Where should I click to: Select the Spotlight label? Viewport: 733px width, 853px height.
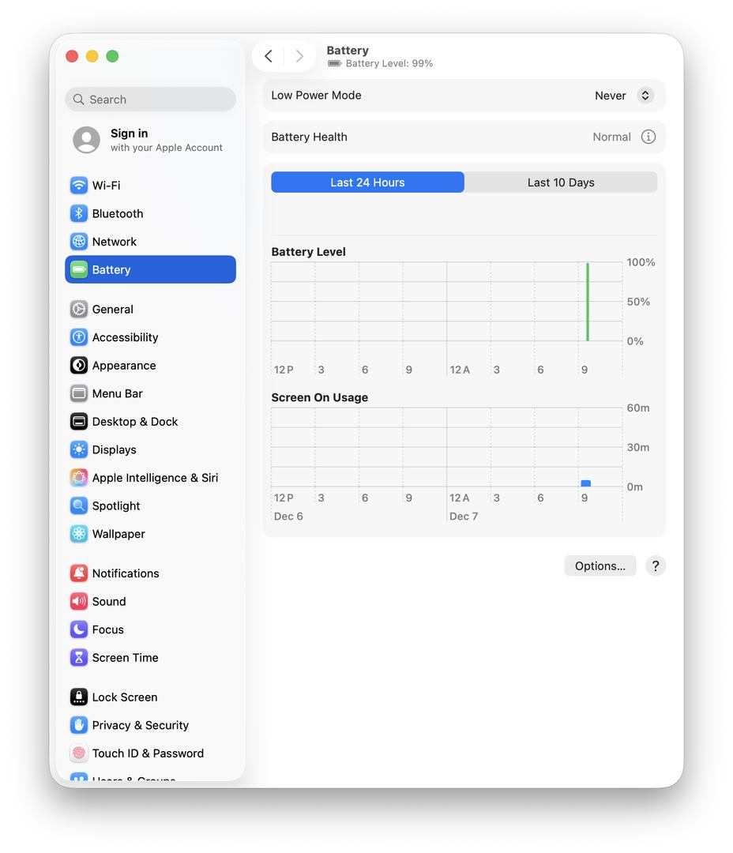coord(116,506)
